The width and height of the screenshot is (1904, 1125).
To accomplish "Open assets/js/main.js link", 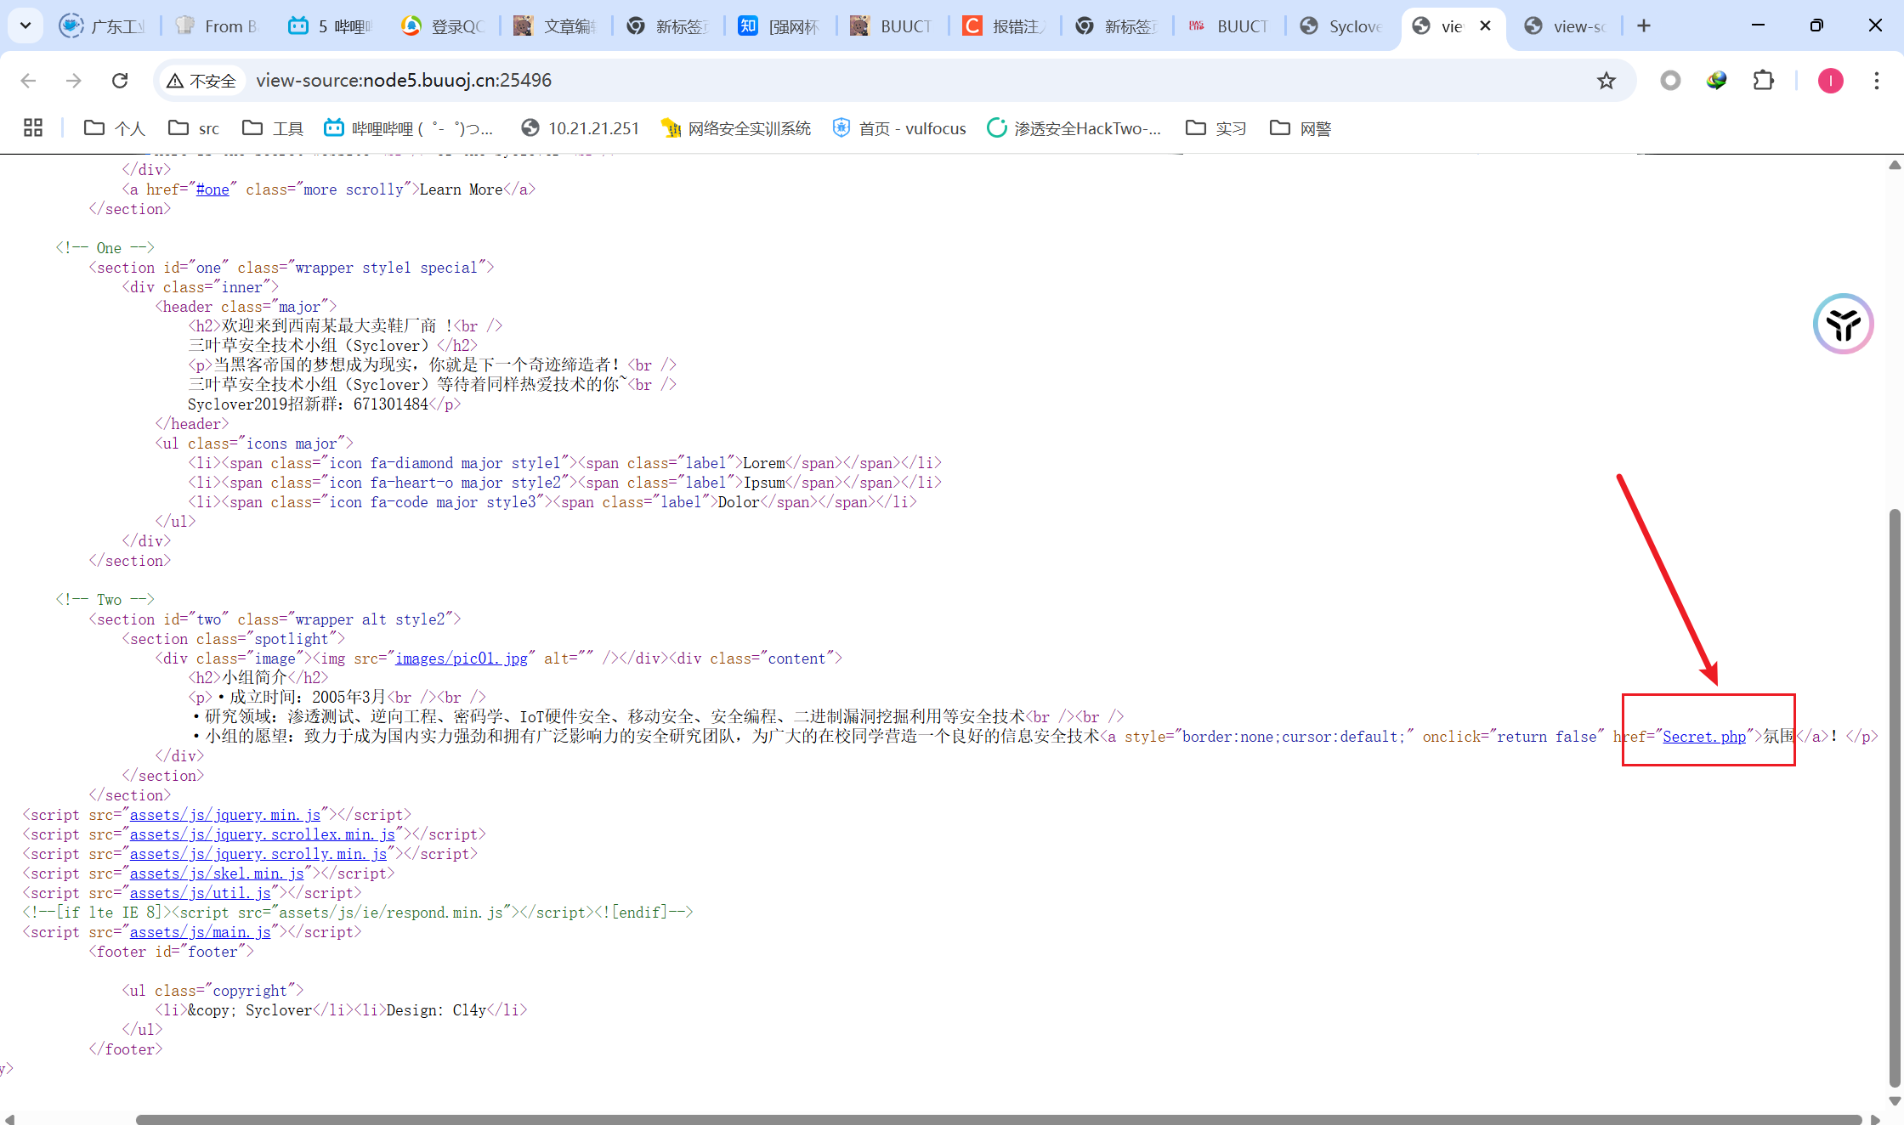I will point(201,932).
